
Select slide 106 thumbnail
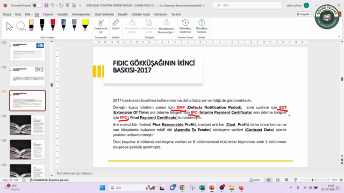[x=27, y=76]
